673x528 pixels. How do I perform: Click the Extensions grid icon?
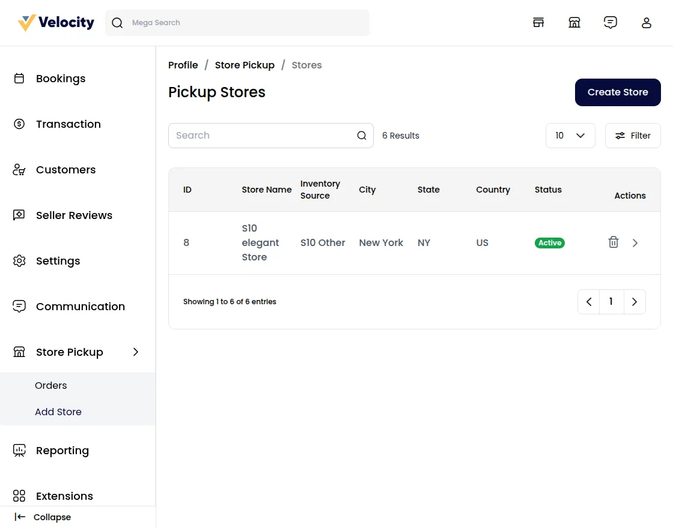point(19,496)
